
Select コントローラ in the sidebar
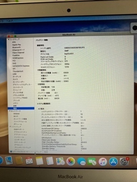tap(18, 87)
